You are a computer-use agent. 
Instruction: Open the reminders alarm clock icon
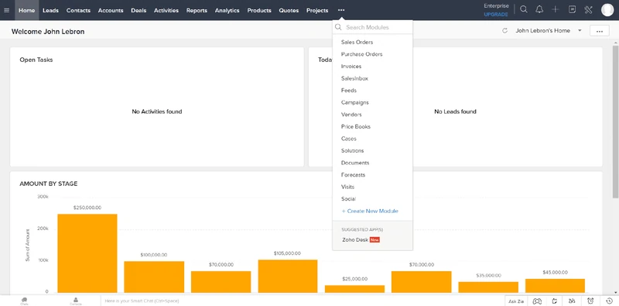tap(590, 301)
